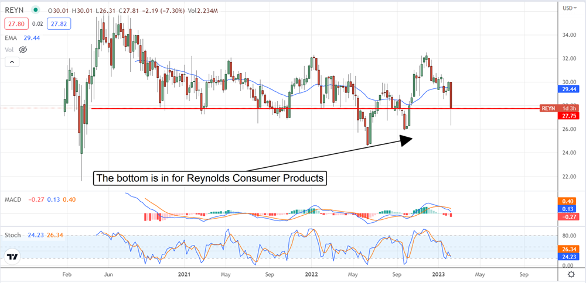
Task: Click the 2022 label on time axis
Action: (x=312, y=274)
